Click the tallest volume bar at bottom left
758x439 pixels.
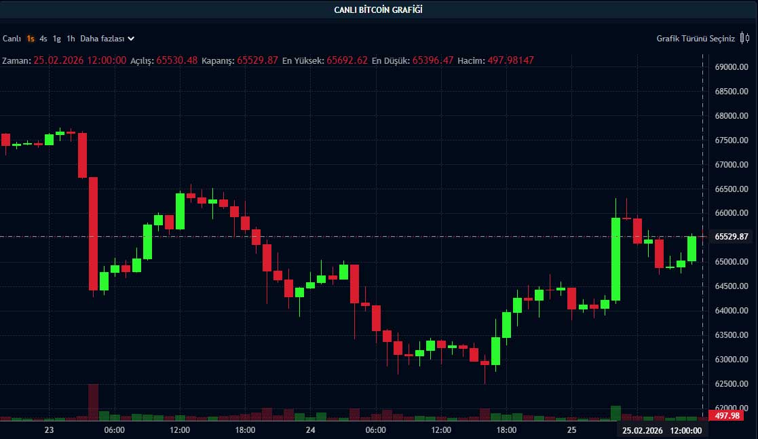point(93,402)
